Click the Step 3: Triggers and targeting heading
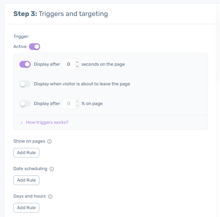Image resolution: width=220 pixels, height=217 pixels. coord(61,14)
